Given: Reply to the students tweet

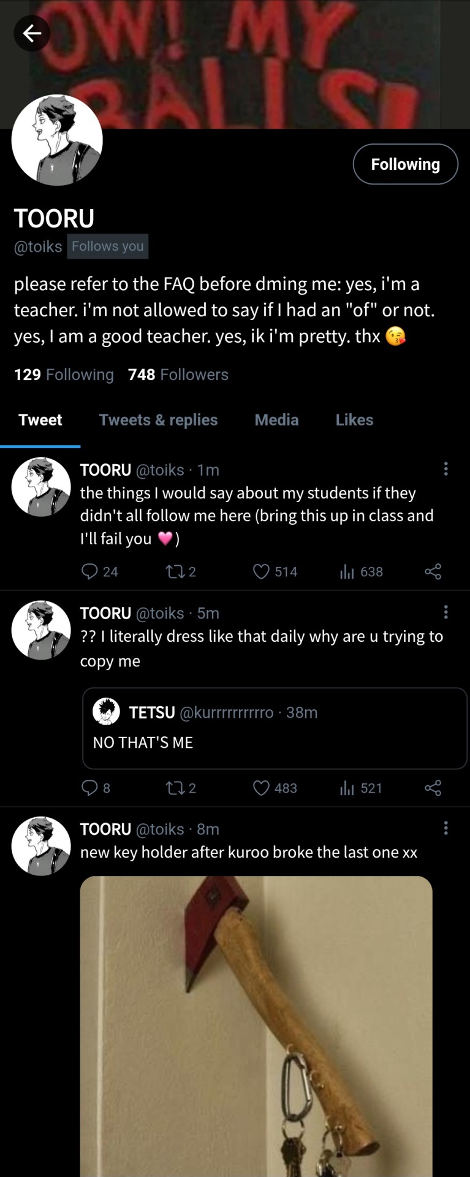Looking at the screenshot, I should click(90, 571).
